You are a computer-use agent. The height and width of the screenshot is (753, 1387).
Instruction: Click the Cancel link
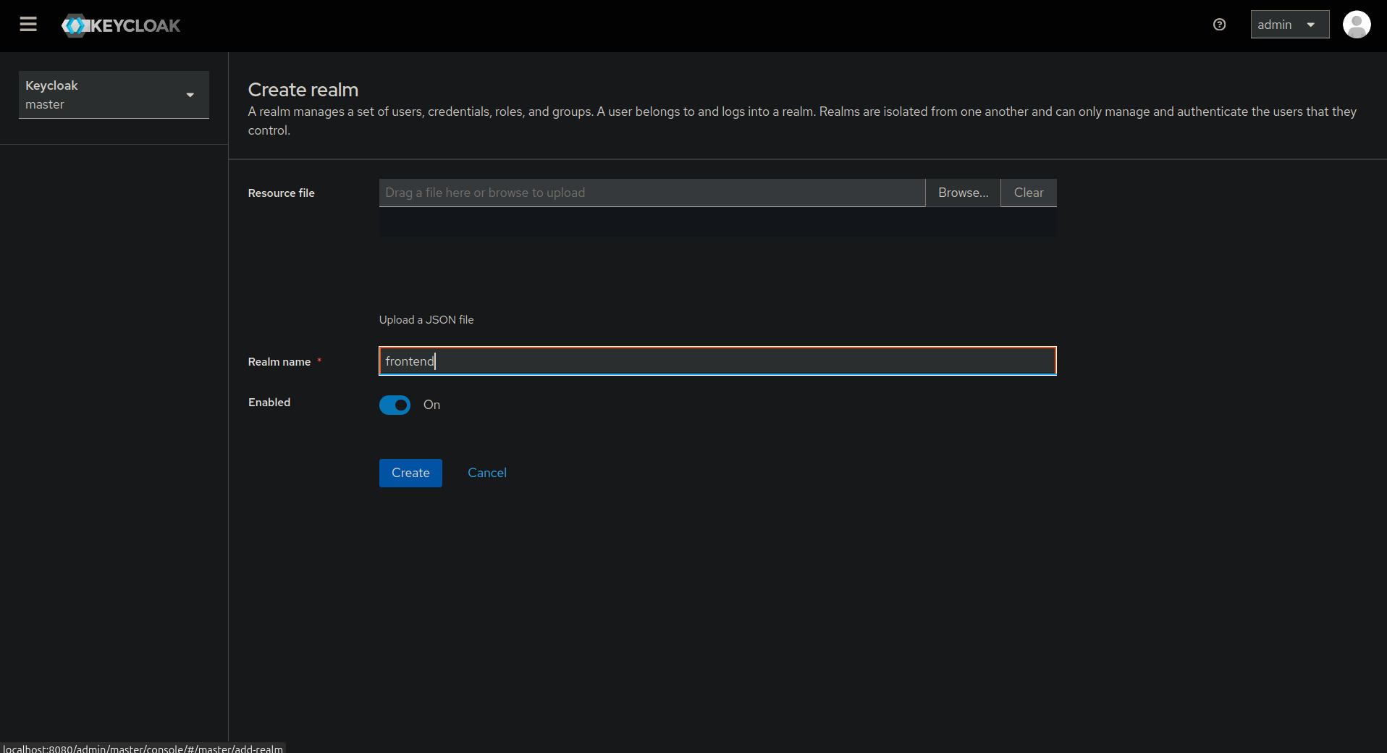point(486,473)
